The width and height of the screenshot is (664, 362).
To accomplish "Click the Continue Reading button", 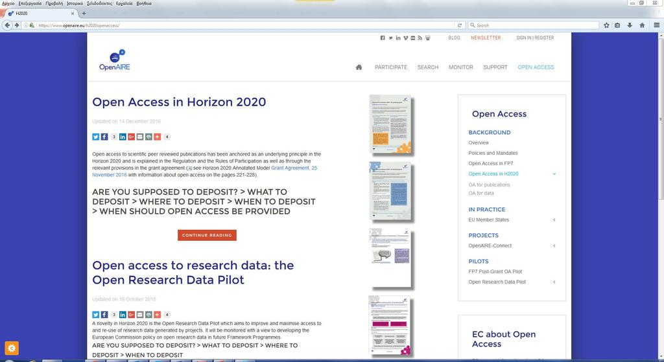I will 207,235.
